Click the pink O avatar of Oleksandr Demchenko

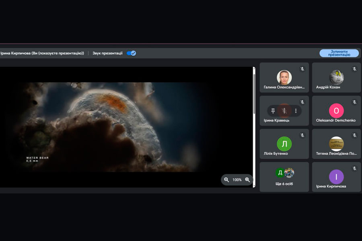pyautogui.click(x=336, y=110)
